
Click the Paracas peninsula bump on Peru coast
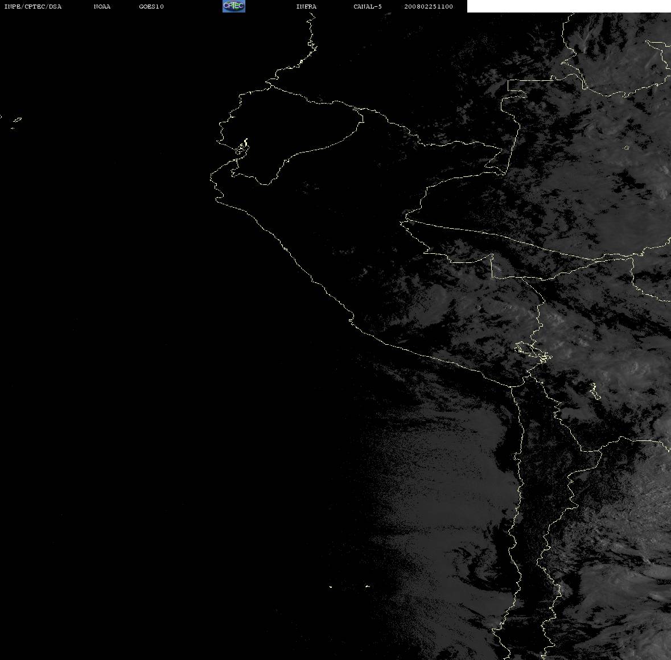[x=351, y=320]
